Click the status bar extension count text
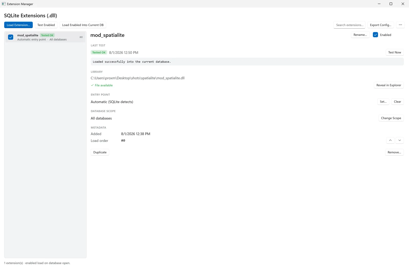The image size is (409, 269). tap(37, 263)
